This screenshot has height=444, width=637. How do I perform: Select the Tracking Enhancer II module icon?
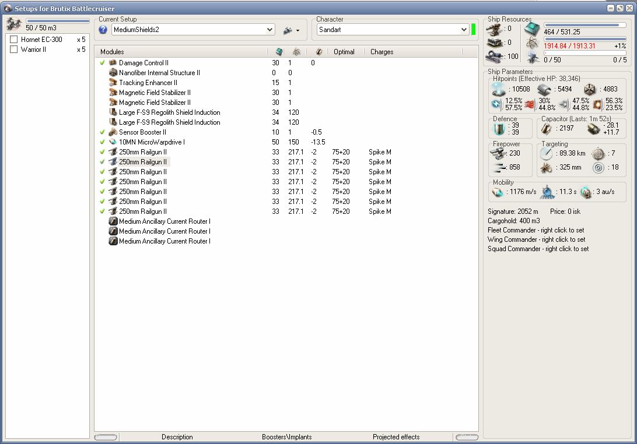click(x=113, y=82)
